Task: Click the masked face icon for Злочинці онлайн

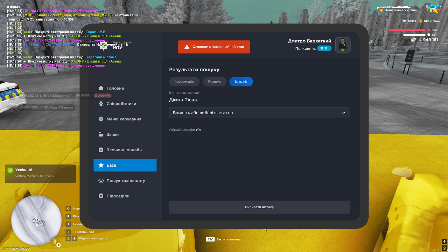Action: coord(101,150)
